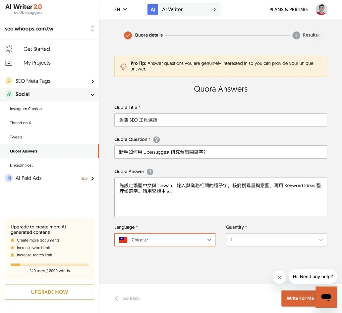
Task: Click the Results step number 2
Action: (x=296, y=35)
